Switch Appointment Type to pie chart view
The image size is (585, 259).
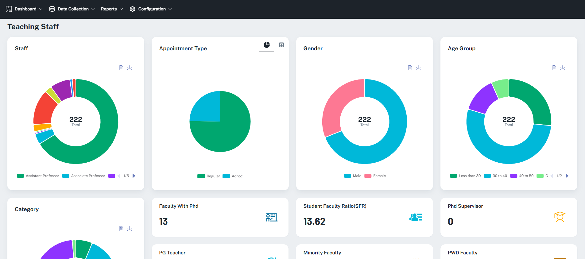[267, 45]
